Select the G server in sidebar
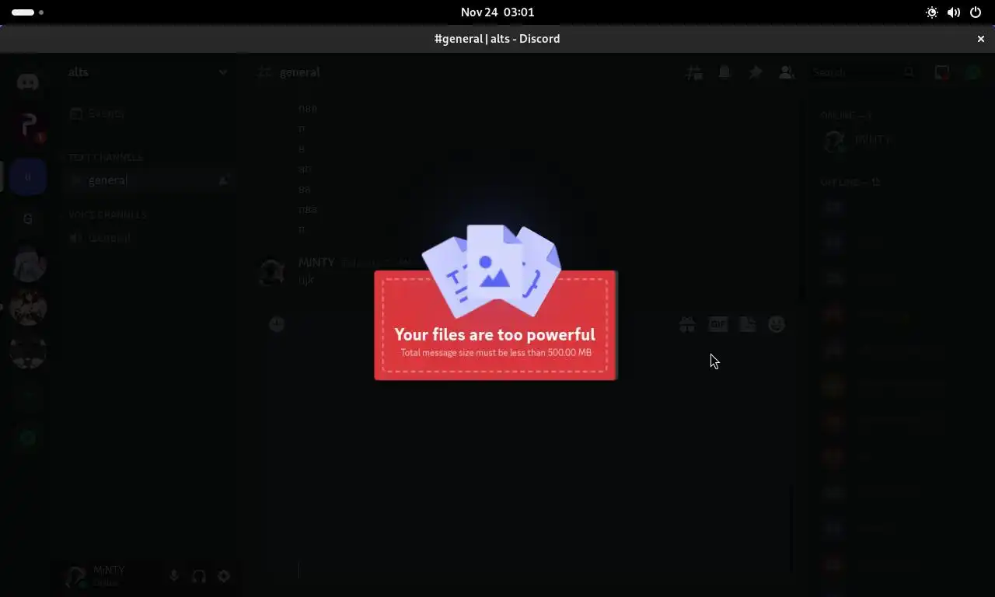 click(x=28, y=218)
